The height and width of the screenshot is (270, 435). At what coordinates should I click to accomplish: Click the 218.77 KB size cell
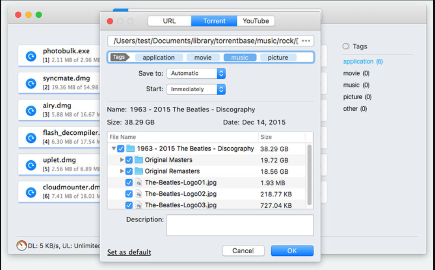pos(276,194)
